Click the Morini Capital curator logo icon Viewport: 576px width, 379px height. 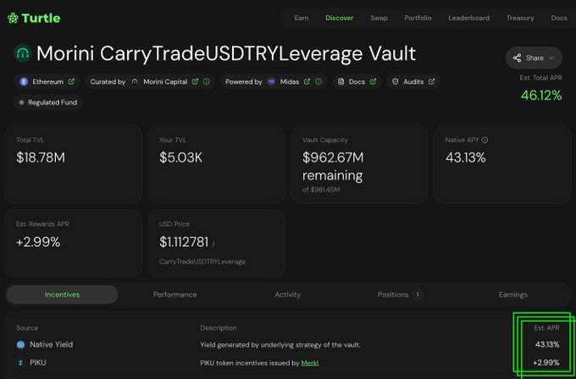pos(135,82)
